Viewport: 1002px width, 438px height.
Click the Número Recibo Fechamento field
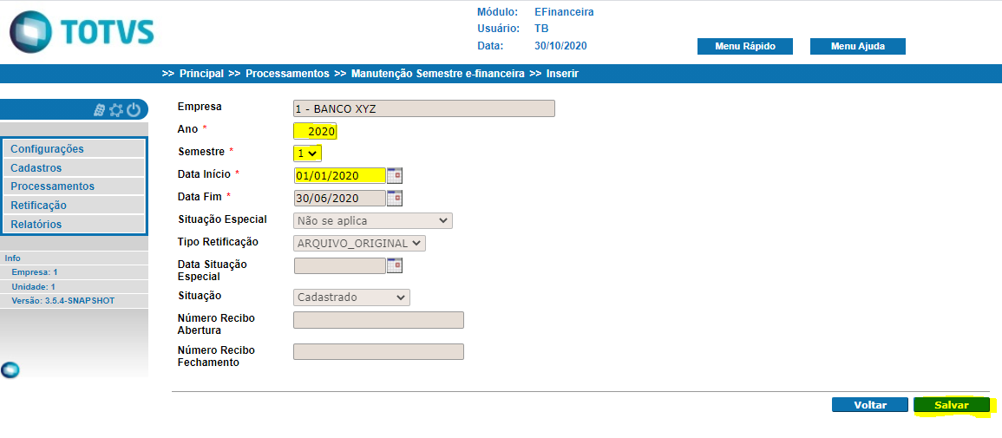tap(378, 352)
